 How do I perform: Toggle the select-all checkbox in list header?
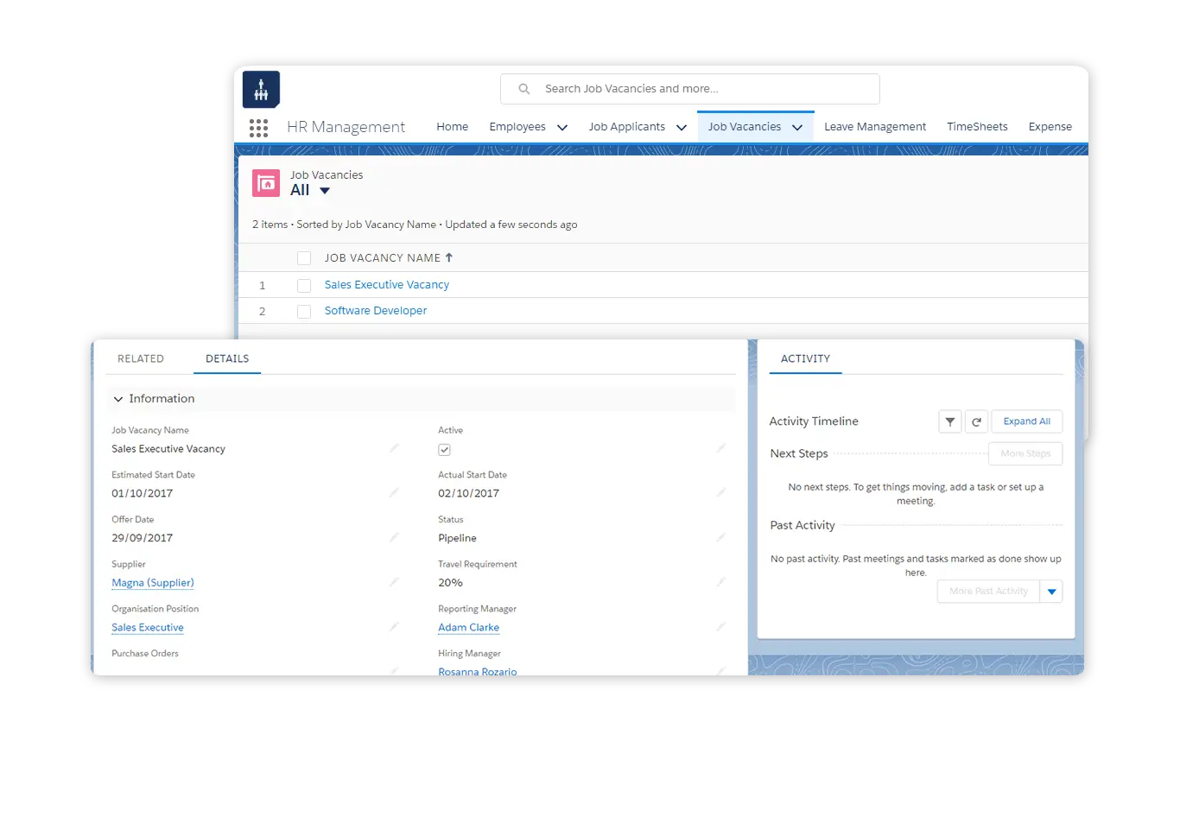coord(304,258)
